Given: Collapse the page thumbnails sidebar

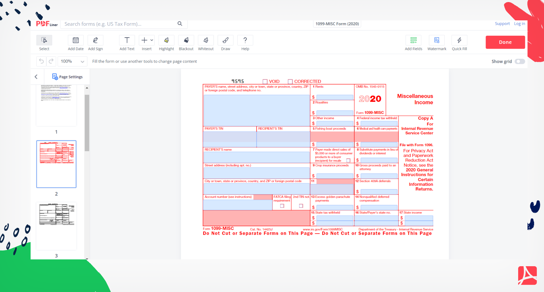Looking at the screenshot, I should point(36,77).
